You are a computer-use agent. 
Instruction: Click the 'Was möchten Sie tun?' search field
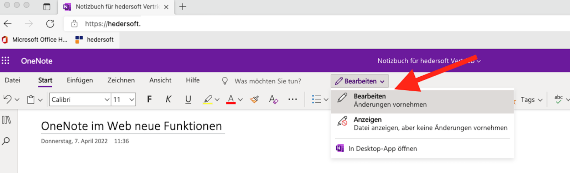coord(268,81)
